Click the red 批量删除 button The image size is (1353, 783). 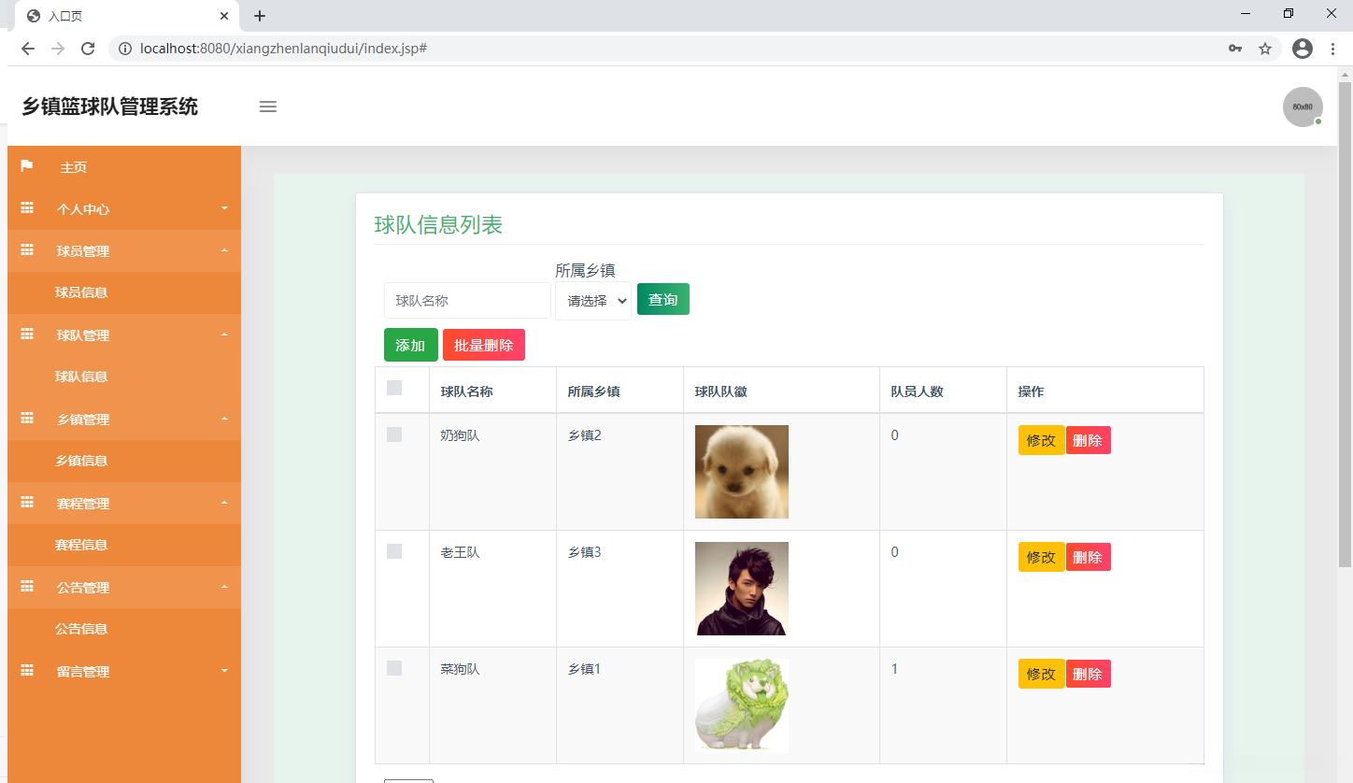click(x=484, y=345)
